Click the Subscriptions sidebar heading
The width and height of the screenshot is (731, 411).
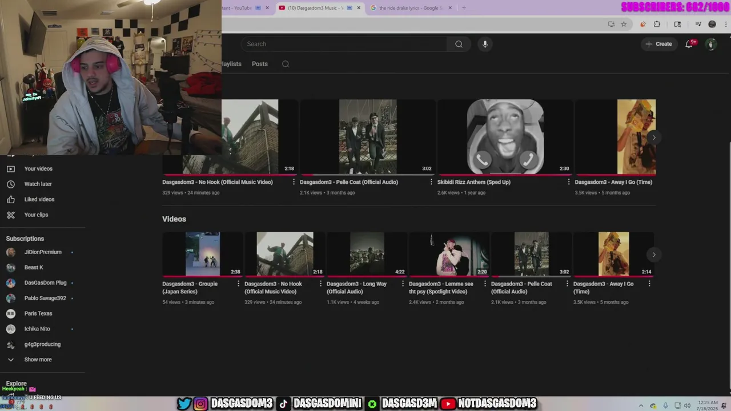25,239
